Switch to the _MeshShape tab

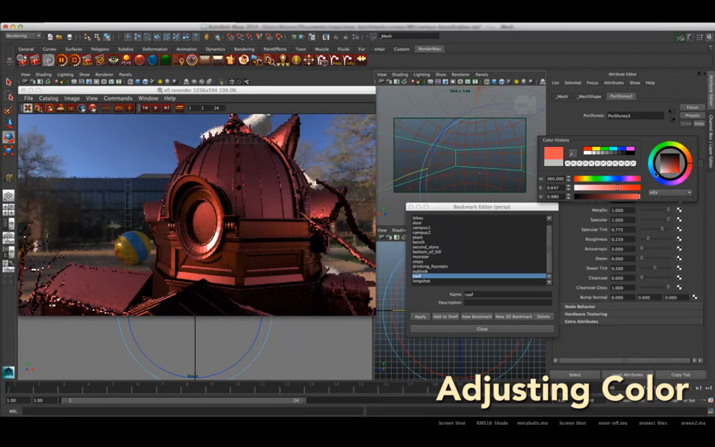coord(589,96)
